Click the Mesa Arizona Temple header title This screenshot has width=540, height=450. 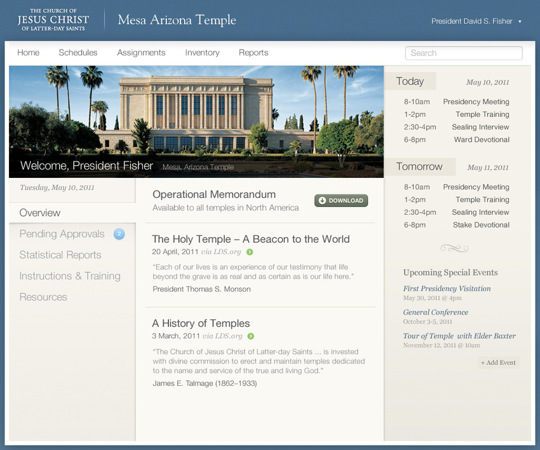pyautogui.click(x=177, y=20)
